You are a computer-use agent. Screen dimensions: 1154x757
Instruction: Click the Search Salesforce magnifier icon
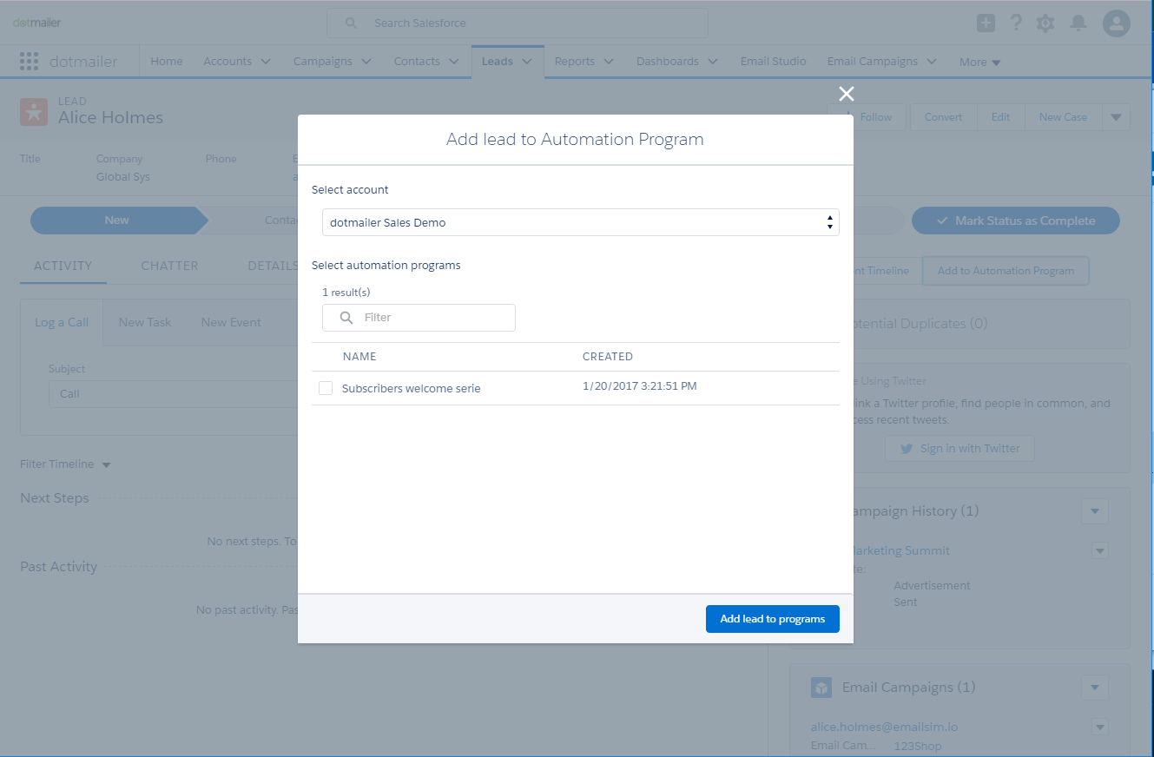point(350,23)
